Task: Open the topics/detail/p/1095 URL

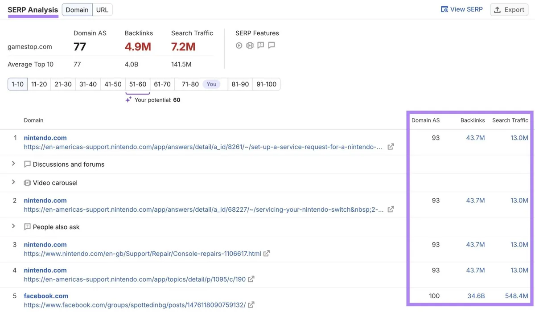Action: 135,279
